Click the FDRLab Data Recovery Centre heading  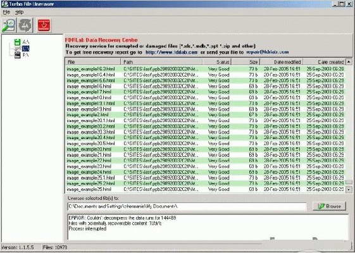click(101, 40)
